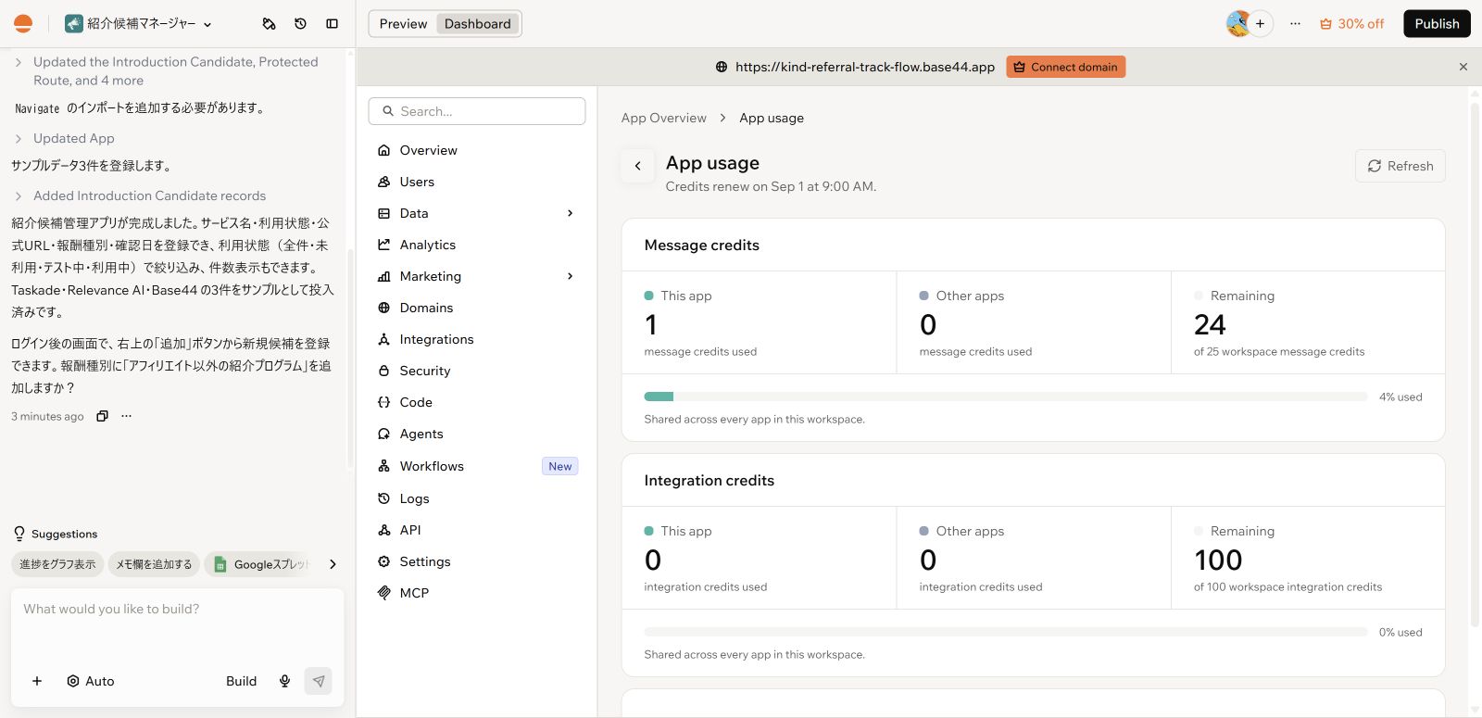The height and width of the screenshot is (718, 1482).
Task: Expand the Updated the Introduction Candidate step
Action: (x=165, y=71)
